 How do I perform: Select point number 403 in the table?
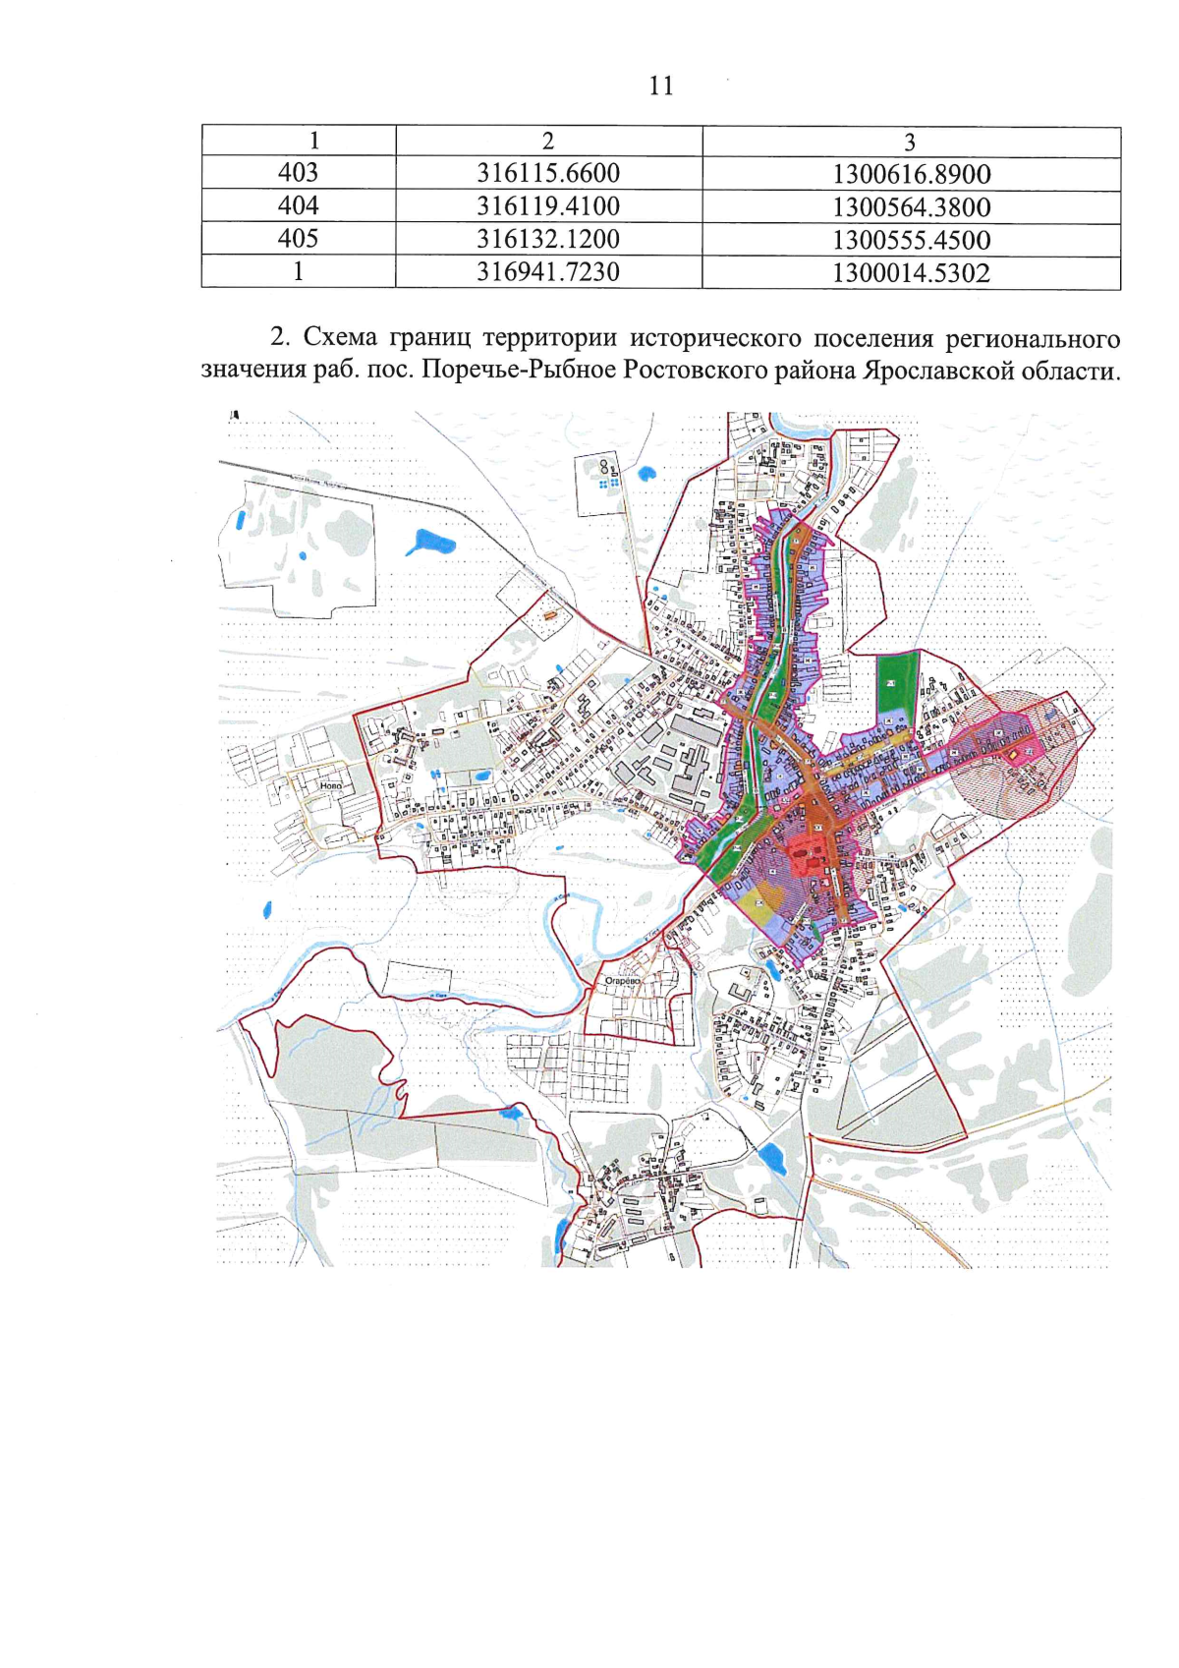point(298,173)
